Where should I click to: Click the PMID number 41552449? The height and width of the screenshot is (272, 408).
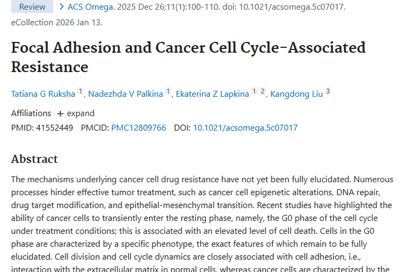pyautogui.click(x=53, y=128)
